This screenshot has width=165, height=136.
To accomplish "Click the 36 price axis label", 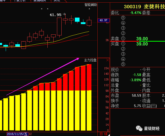I will (x=107, y=40).
